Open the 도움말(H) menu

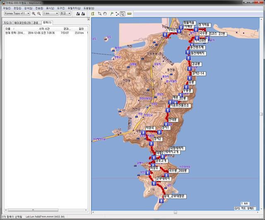click(89, 8)
